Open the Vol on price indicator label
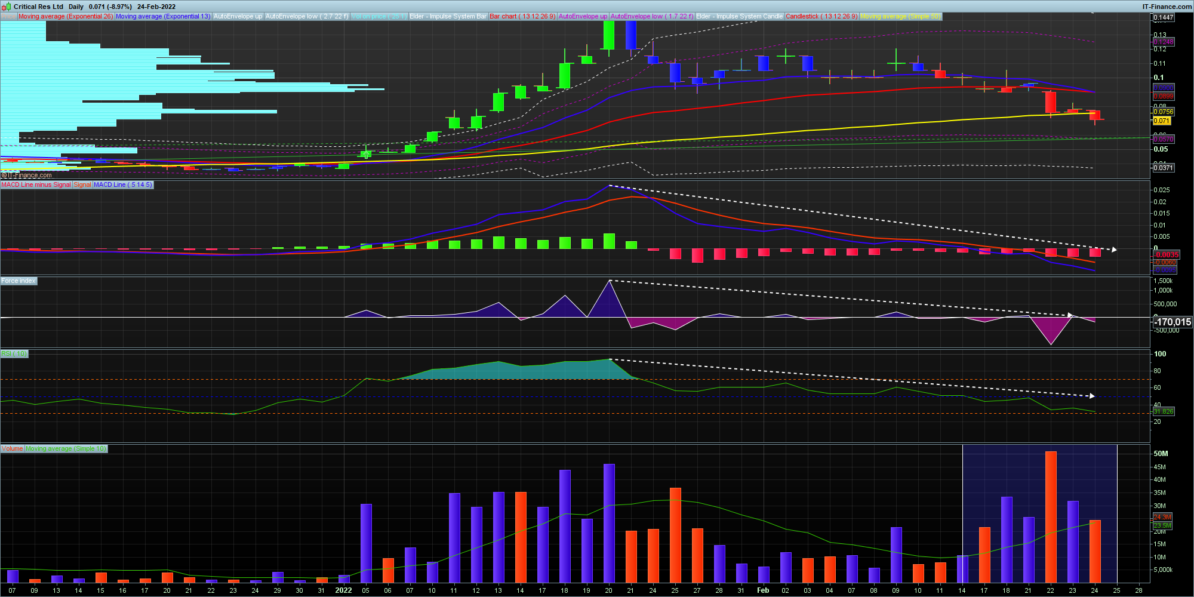Viewport: 1194px width, 597px height. coord(379,16)
